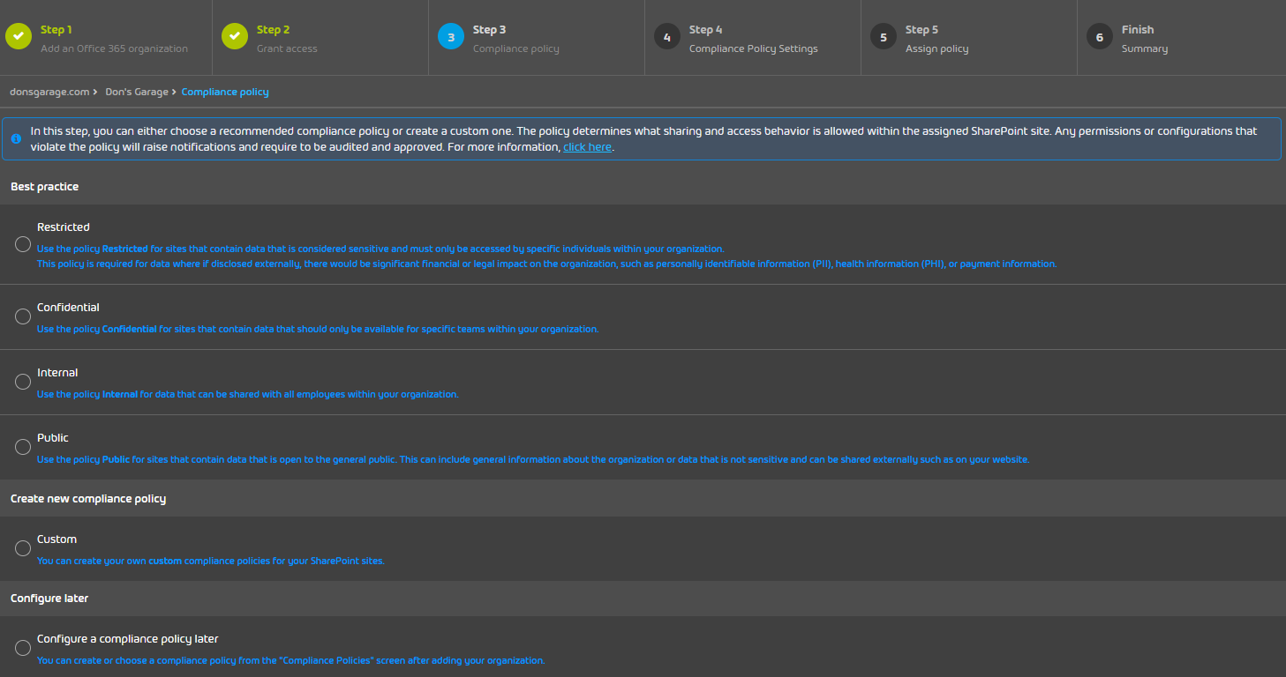The width and height of the screenshot is (1286, 677).
Task: Navigate to Don's Garage breadcrumb
Action: click(x=136, y=92)
